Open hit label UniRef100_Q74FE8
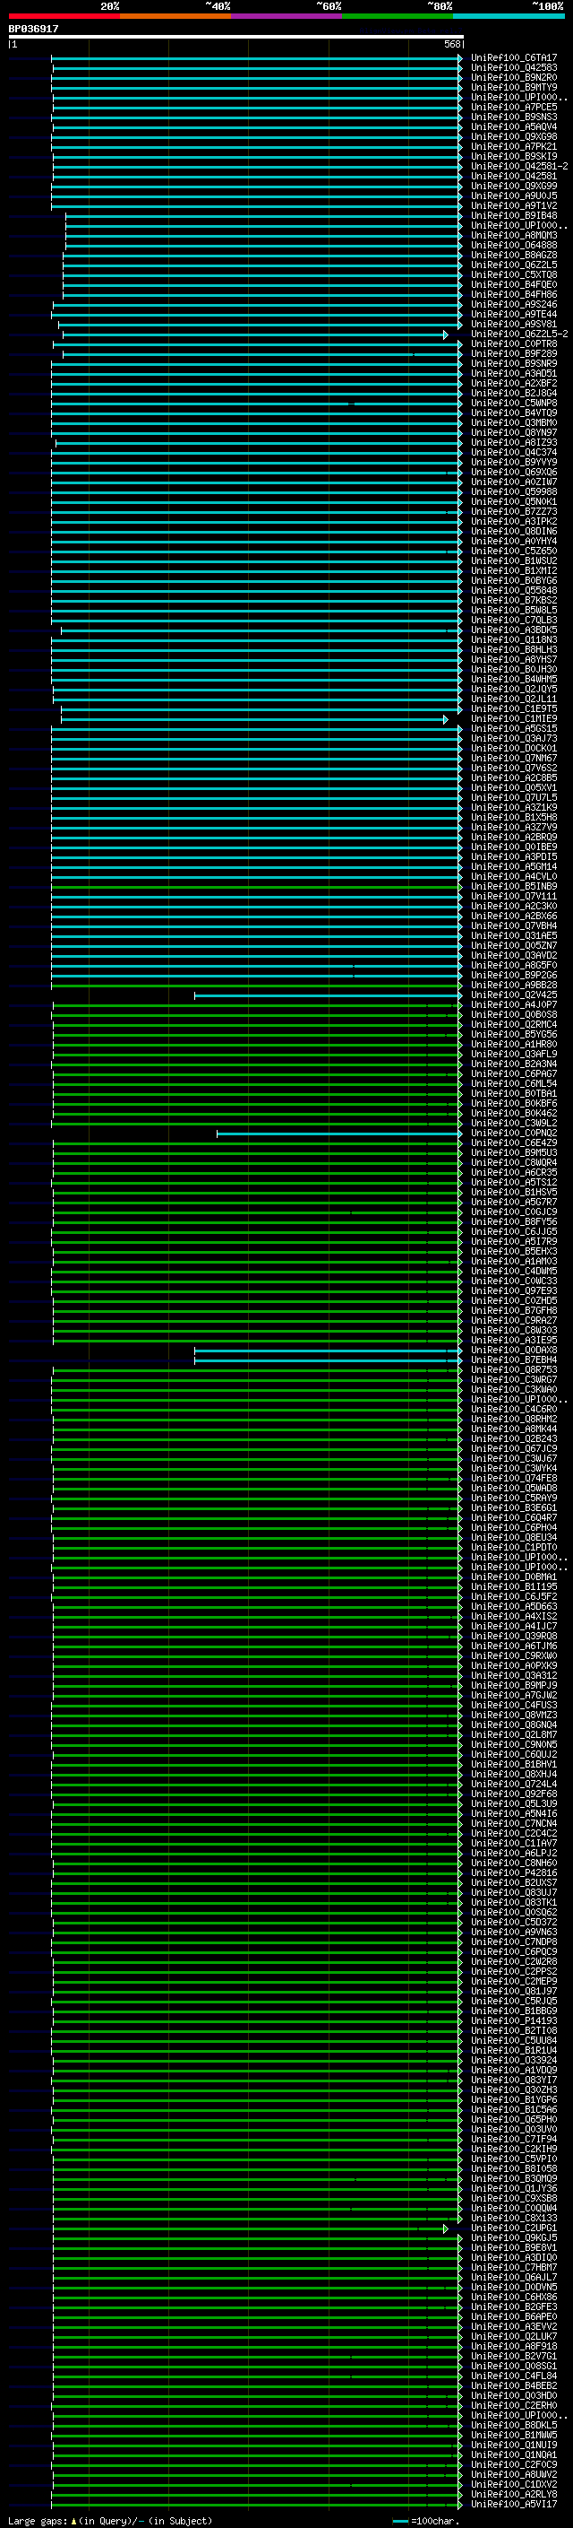The image size is (573, 2528). (x=514, y=1478)
